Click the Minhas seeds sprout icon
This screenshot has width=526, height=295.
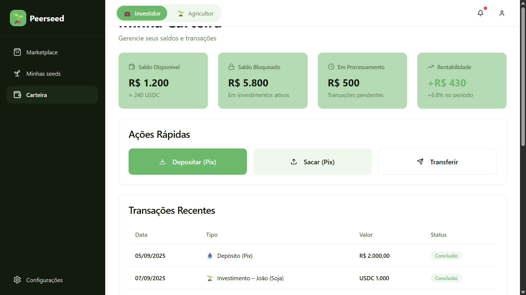pos(17,73)
